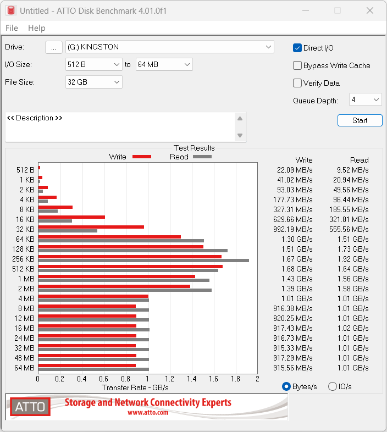Screen dimensions: 387x432
Task: Click the description scroll up arrow
Action: coord(240,119)
